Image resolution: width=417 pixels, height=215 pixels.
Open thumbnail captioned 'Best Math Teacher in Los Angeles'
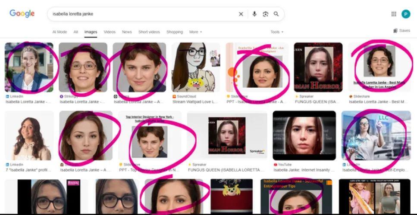point(379,68)
